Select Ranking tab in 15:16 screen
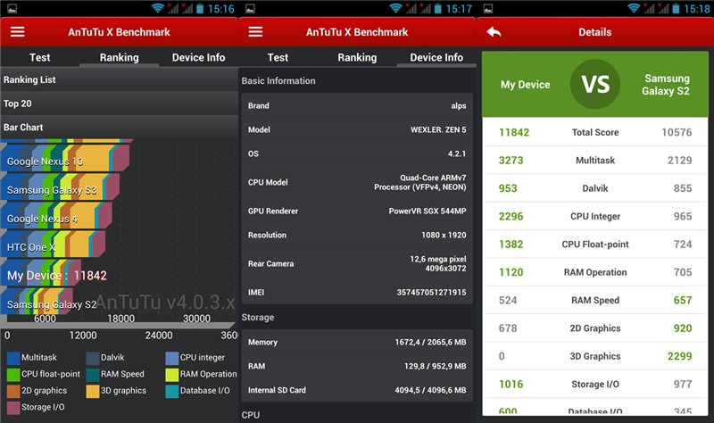This screenshot has width=714, height=423. click(119, 57)
